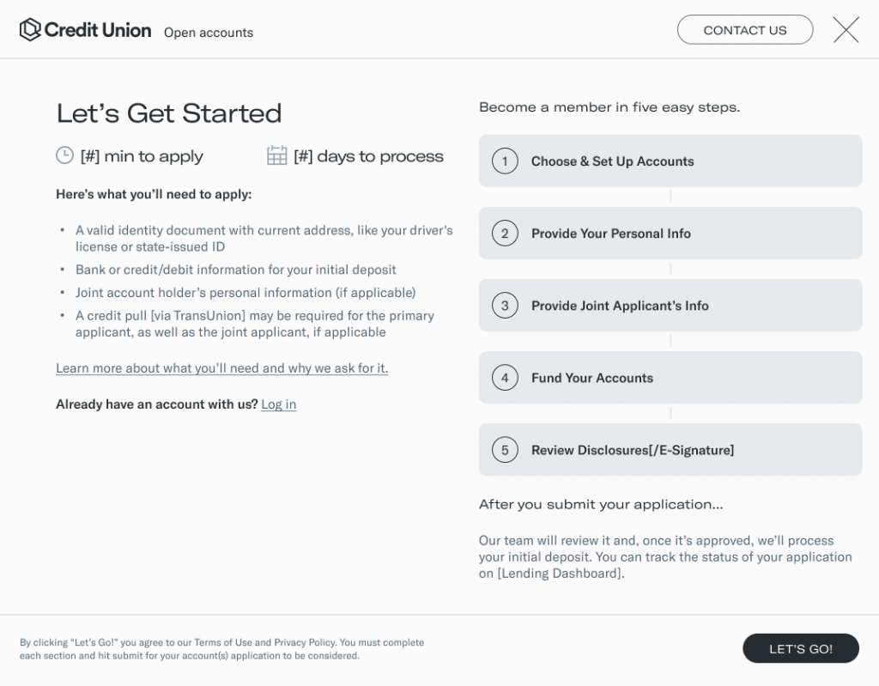
Task: Click the step 3 circle number icon
Action: [505, 306]
